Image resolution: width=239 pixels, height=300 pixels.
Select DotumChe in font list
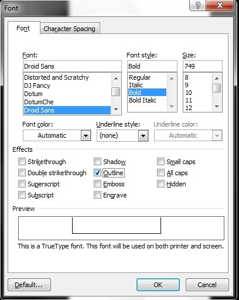[x=67, y=102]
